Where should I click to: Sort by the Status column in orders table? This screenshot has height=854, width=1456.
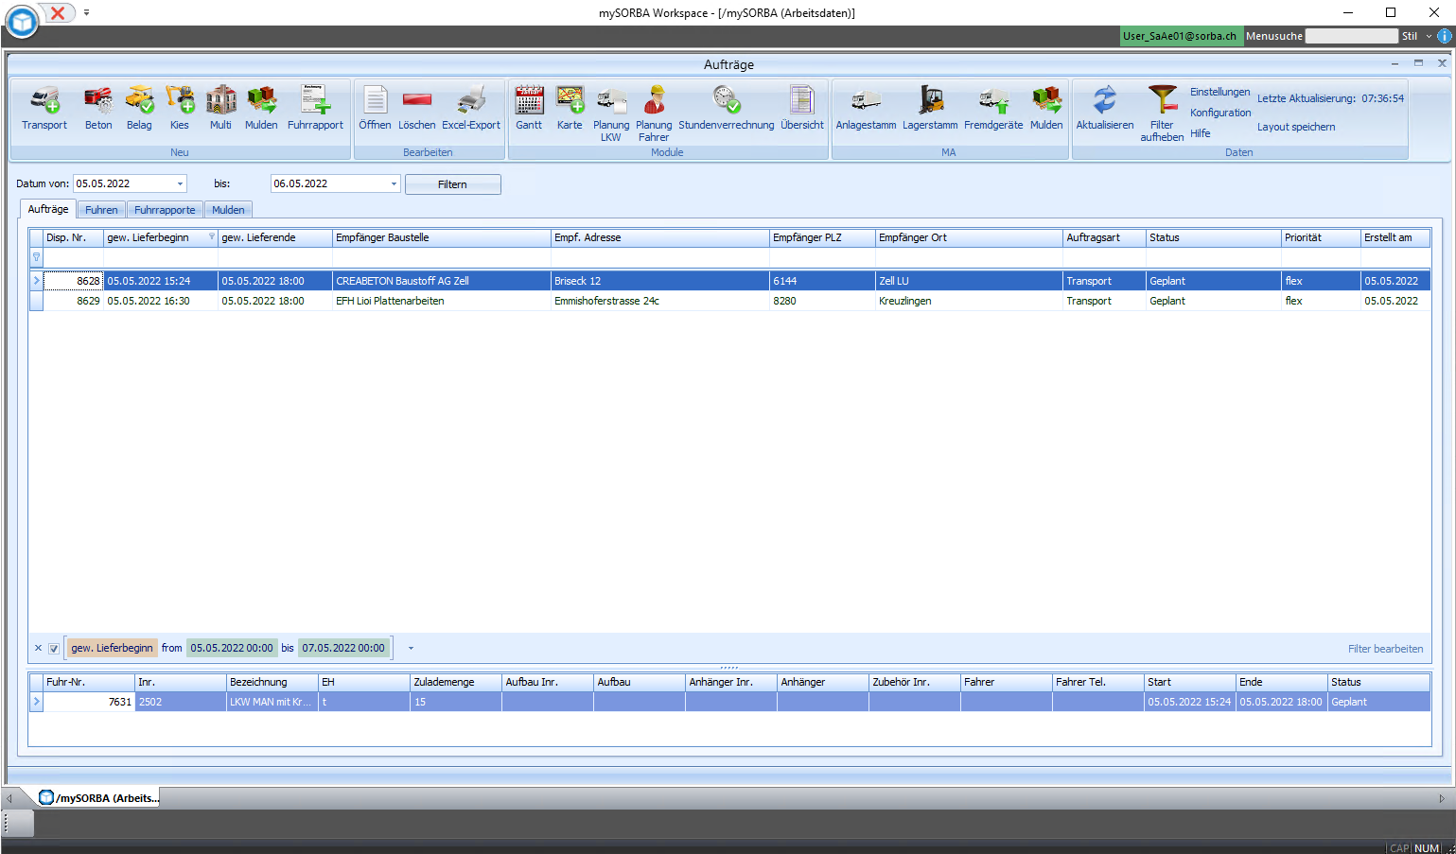pyautogui.click(x=1214, y=237)
